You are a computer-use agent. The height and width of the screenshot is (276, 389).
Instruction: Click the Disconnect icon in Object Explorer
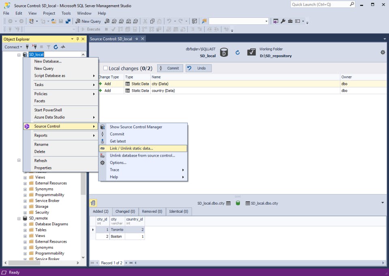[x=34, y=47]
